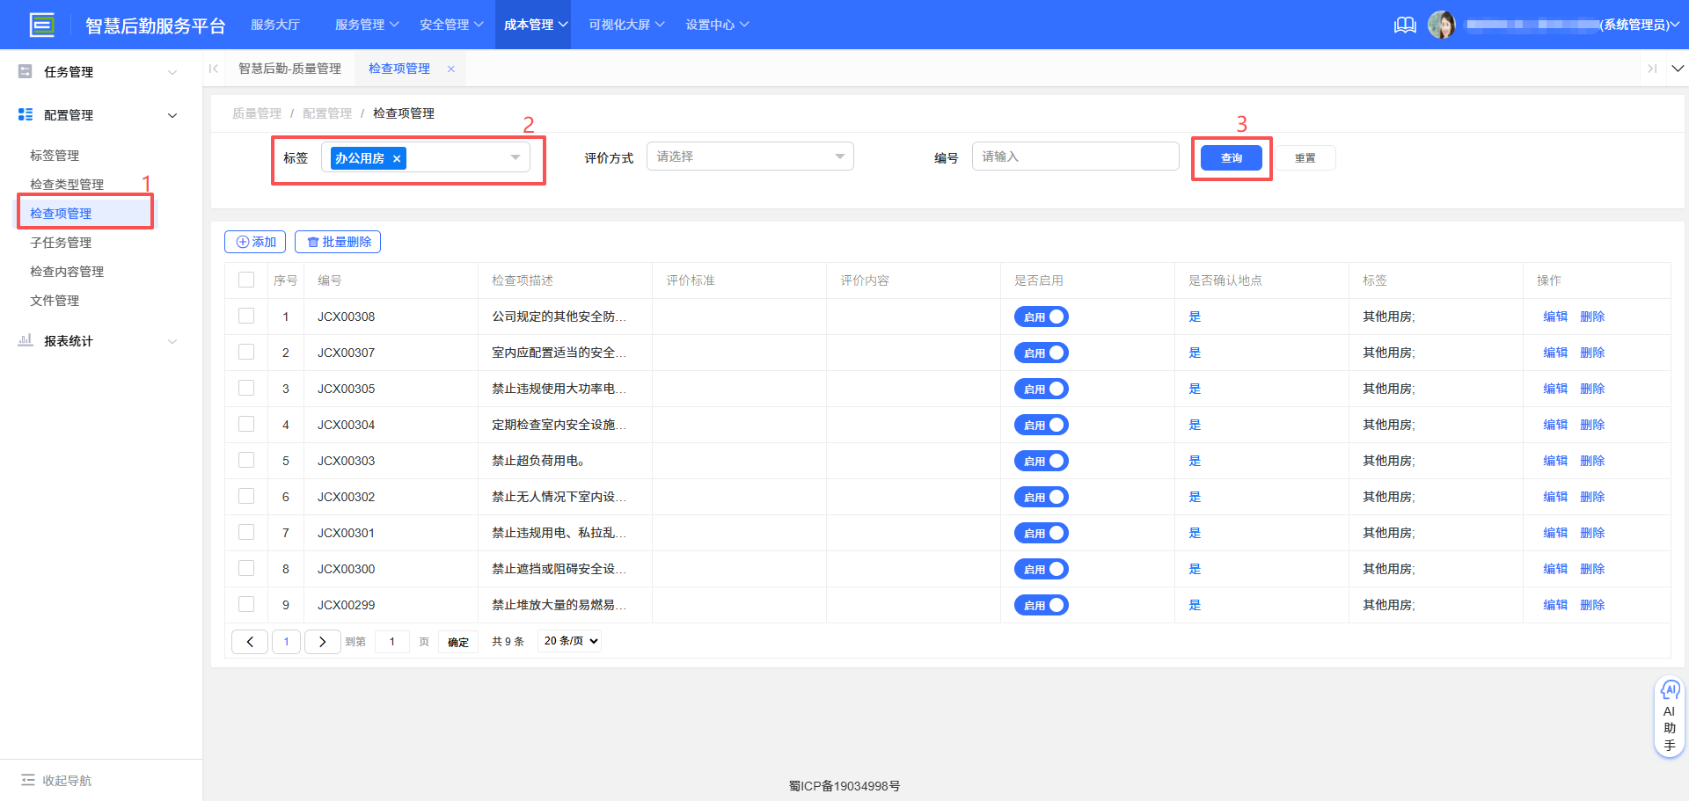Click the 批量删除 trash icon

point(313,241)
